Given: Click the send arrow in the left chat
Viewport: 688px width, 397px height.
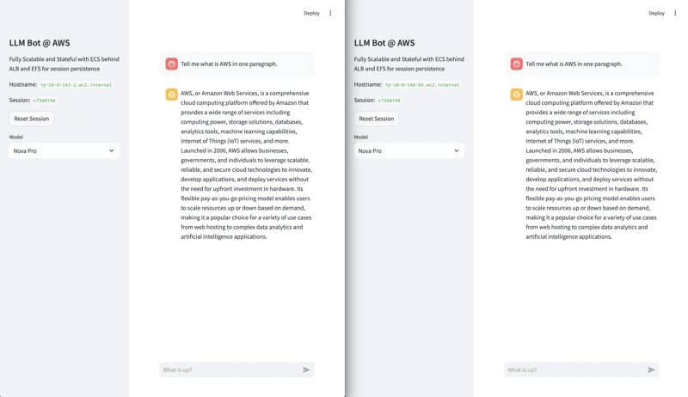Looking at the screenshot, I should (x=306, y=370).
